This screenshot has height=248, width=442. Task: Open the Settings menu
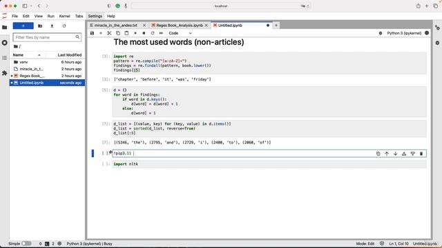click(x=95, y=16)
